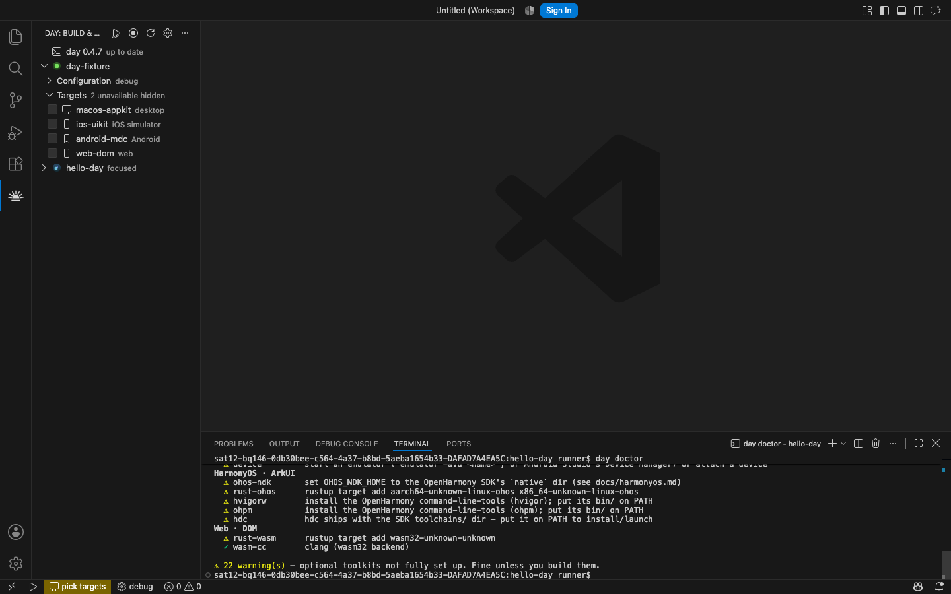Screen dimensions: 951x594
Task: Open errors and warnings count in status bar
Action: [x=183, y=587]
